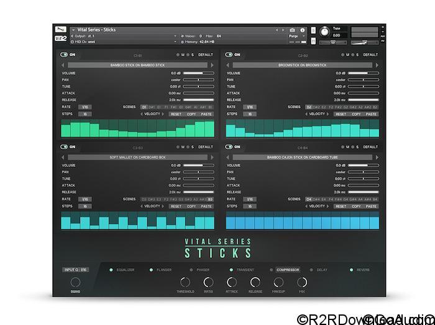
Task: Adjust the compressor Threshold knob
Action: (185, 282)
